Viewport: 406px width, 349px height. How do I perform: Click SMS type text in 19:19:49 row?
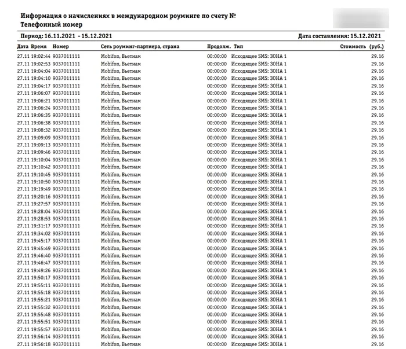coord(259,189)
